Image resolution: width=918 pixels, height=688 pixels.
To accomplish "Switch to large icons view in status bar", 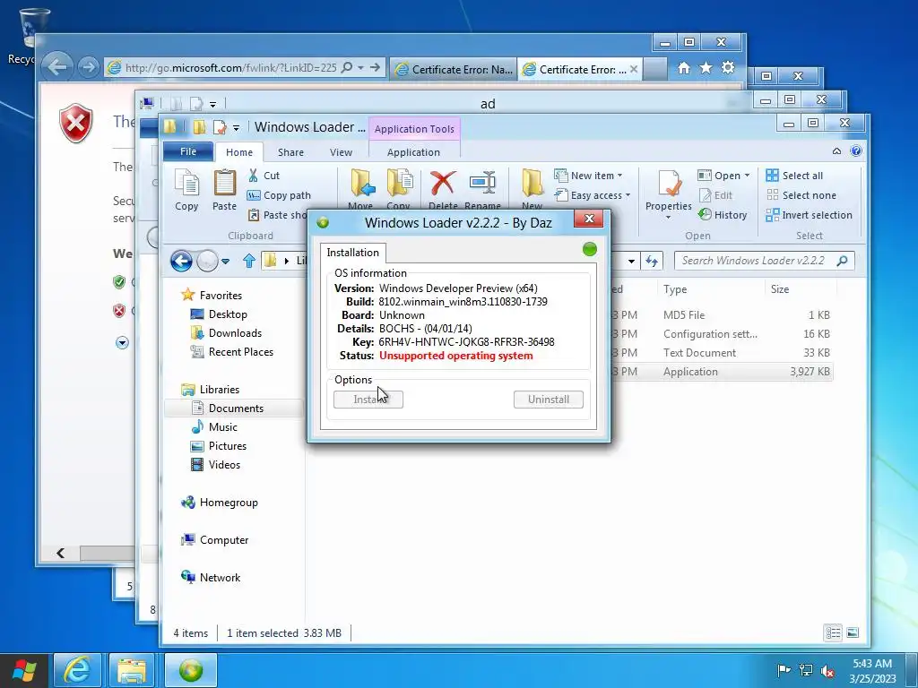I will (853, 632).
